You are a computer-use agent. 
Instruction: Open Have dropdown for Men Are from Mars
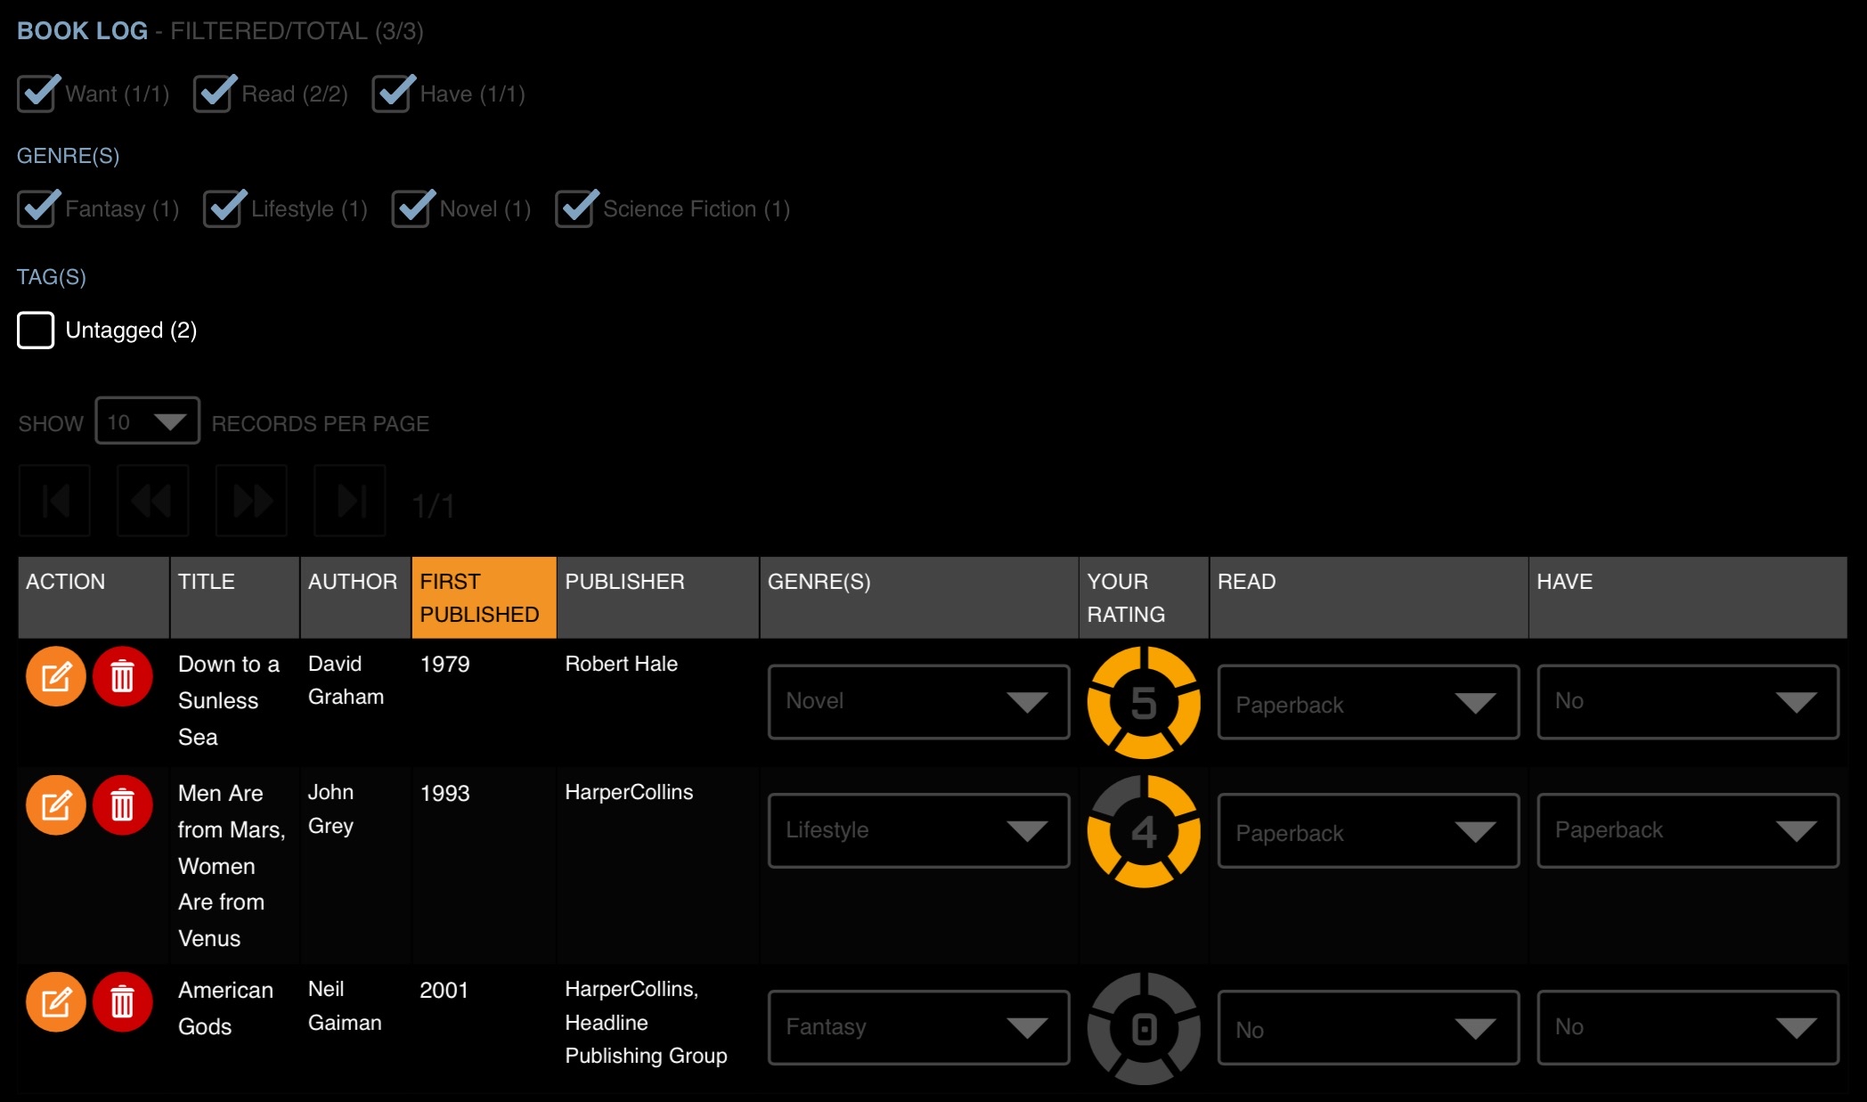[1688, 830]
